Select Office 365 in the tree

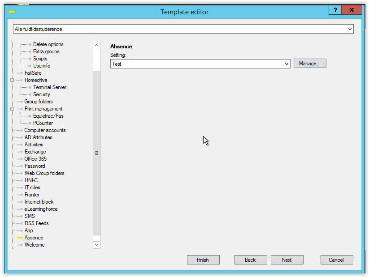[x=35, y=159]
